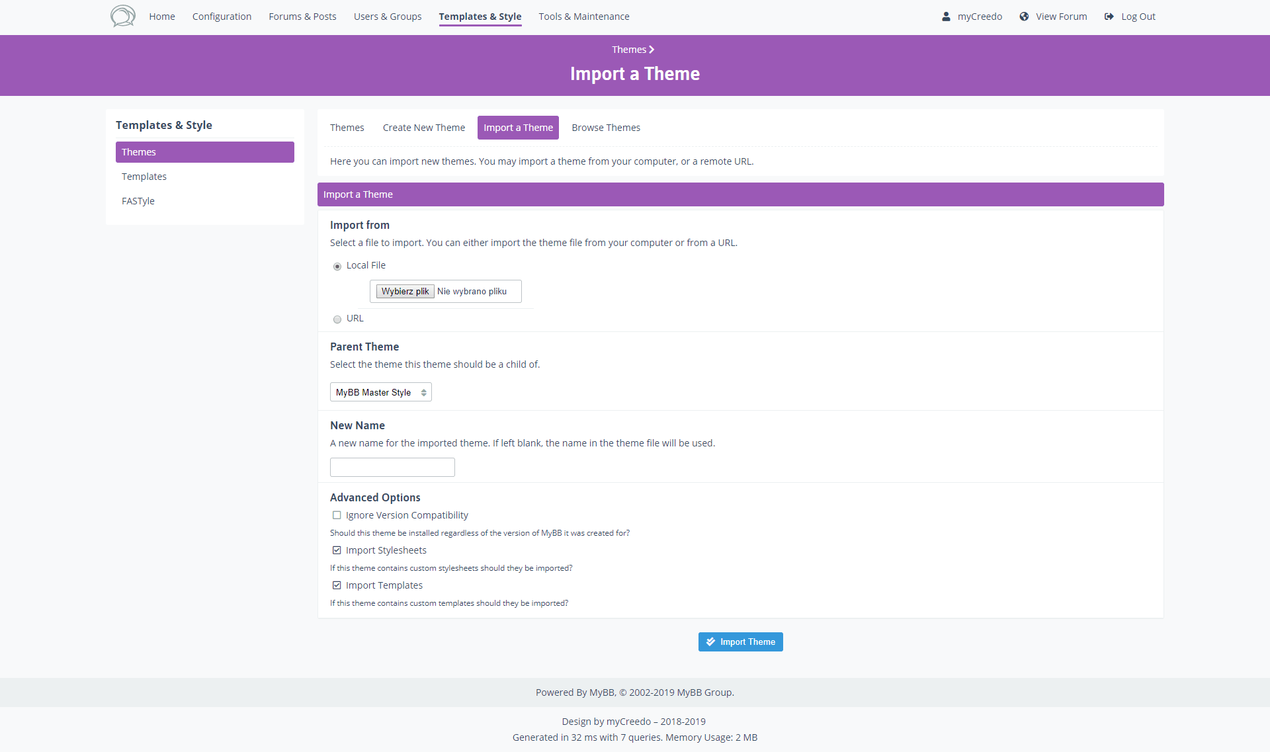This screenshot has width=1270, height=752.
Task: Click the MyBB speech bubble logo
Action: (x=122, y=16)
